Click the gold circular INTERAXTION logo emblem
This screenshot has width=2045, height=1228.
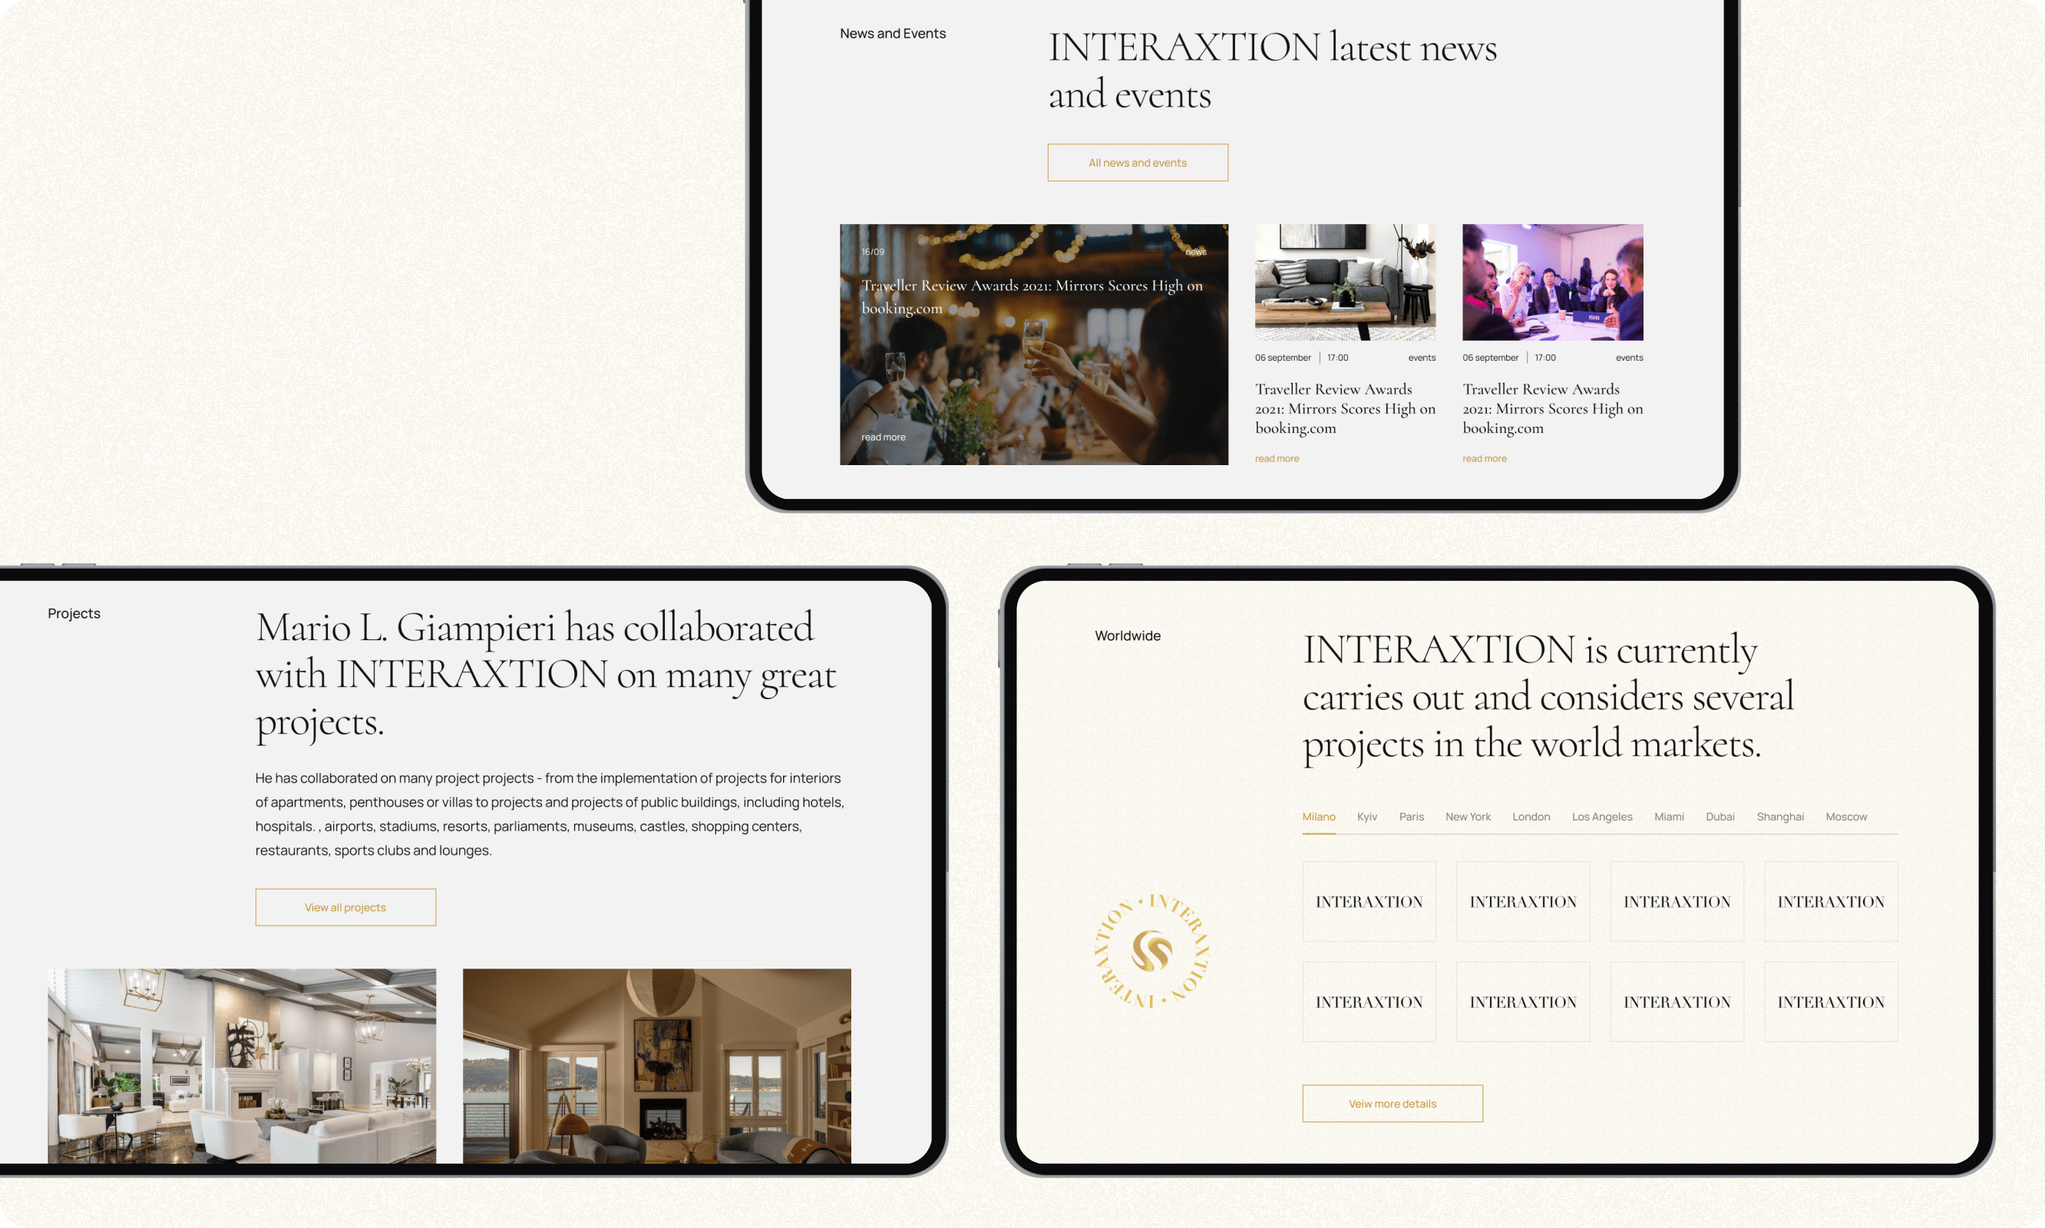coord(1151,950)
